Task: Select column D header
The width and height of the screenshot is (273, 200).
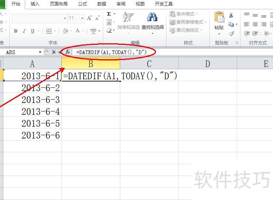Action: pyautogui.click(x=208, y=64)
